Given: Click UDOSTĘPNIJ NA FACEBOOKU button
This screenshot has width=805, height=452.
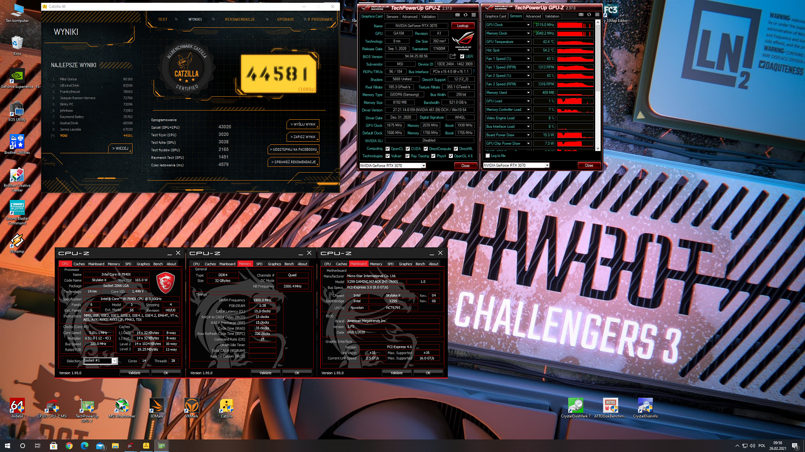Looking at the screenshot, I should tap(293, 149).
